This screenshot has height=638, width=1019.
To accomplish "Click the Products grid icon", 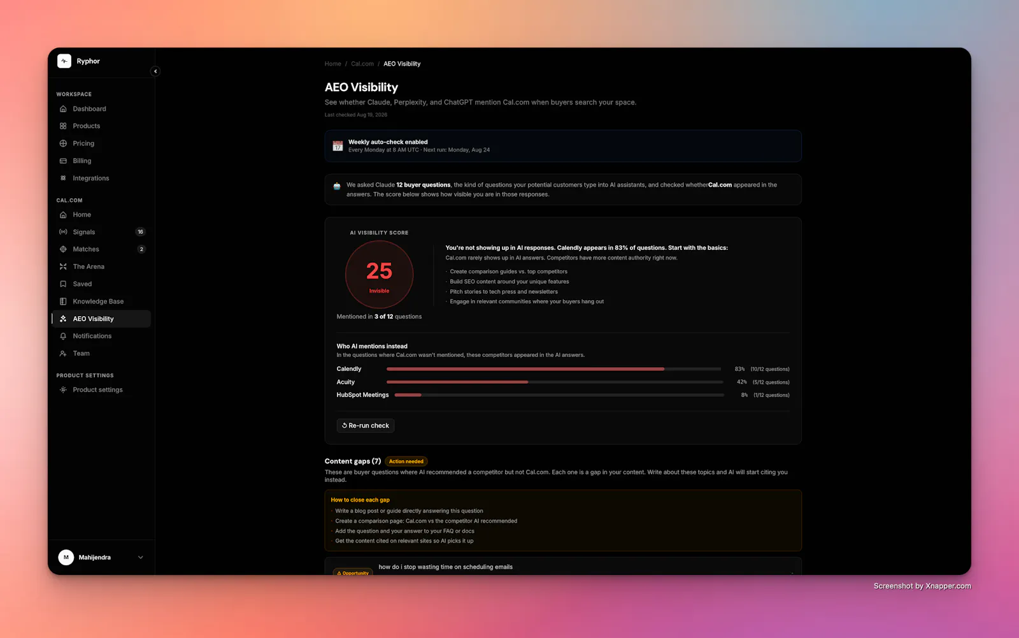I will pyautogui.click(x=63, y=126).
